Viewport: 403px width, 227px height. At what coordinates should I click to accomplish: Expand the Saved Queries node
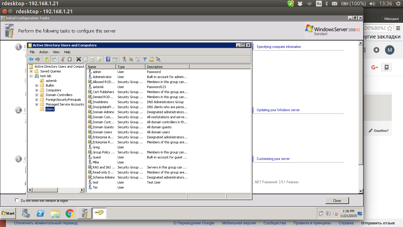point(31,71)
